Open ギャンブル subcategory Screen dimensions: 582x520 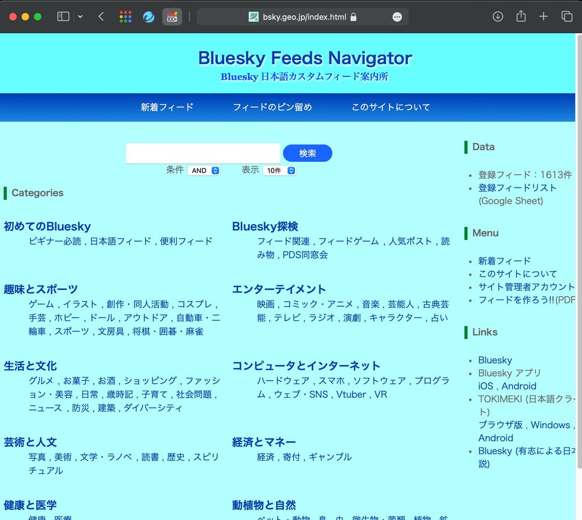[330, 457]
